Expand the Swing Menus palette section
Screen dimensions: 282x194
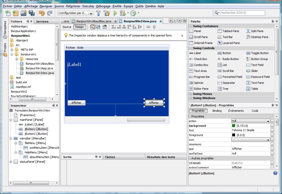point(191,94)
